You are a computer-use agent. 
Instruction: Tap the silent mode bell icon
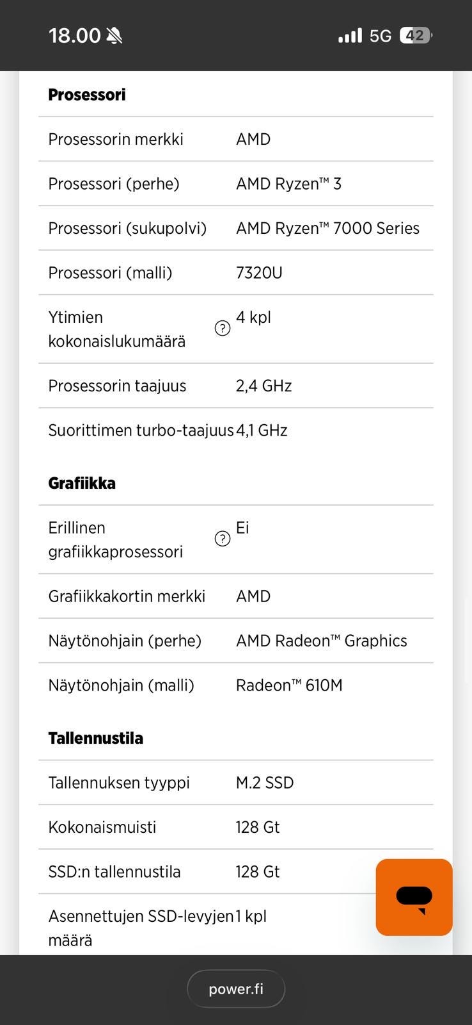[x=114, y=36]
